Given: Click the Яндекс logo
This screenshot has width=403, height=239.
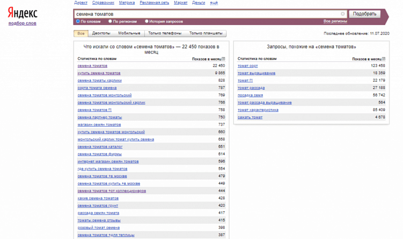Looking at the screenshot, I should (23, 12).
